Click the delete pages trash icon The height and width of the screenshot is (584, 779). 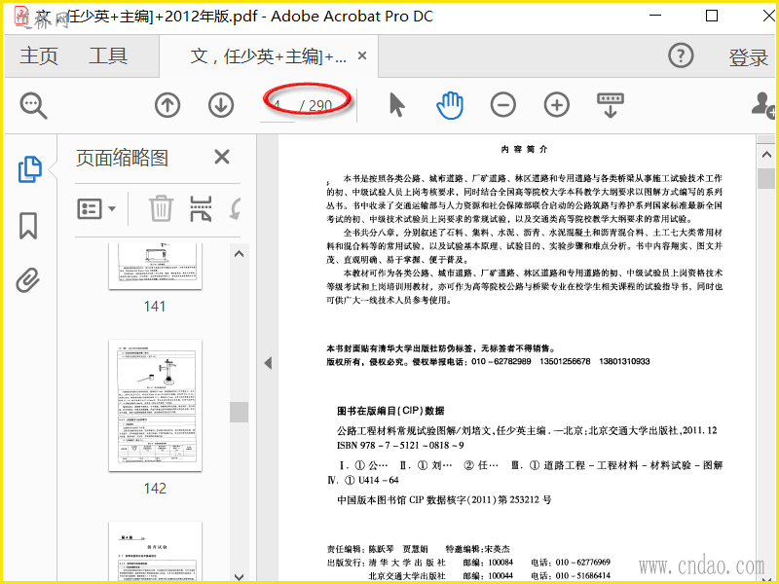click(x=161, y=208)
